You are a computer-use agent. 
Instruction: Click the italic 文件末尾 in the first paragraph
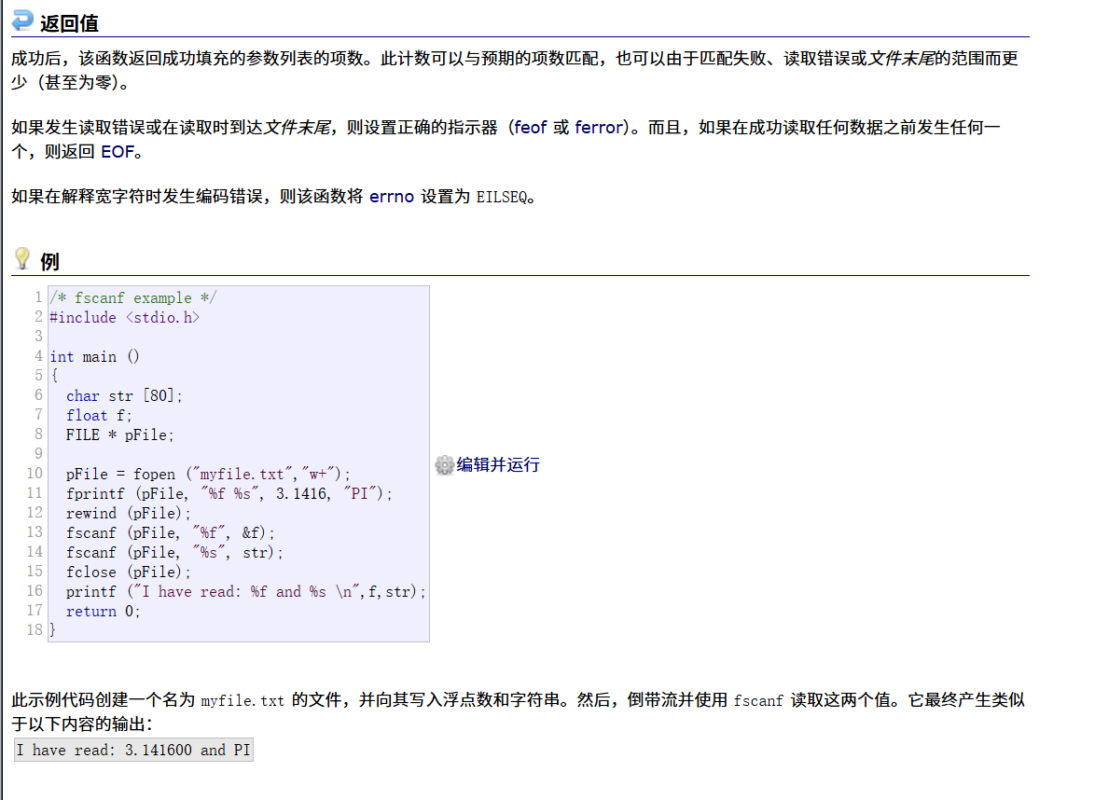901,59
